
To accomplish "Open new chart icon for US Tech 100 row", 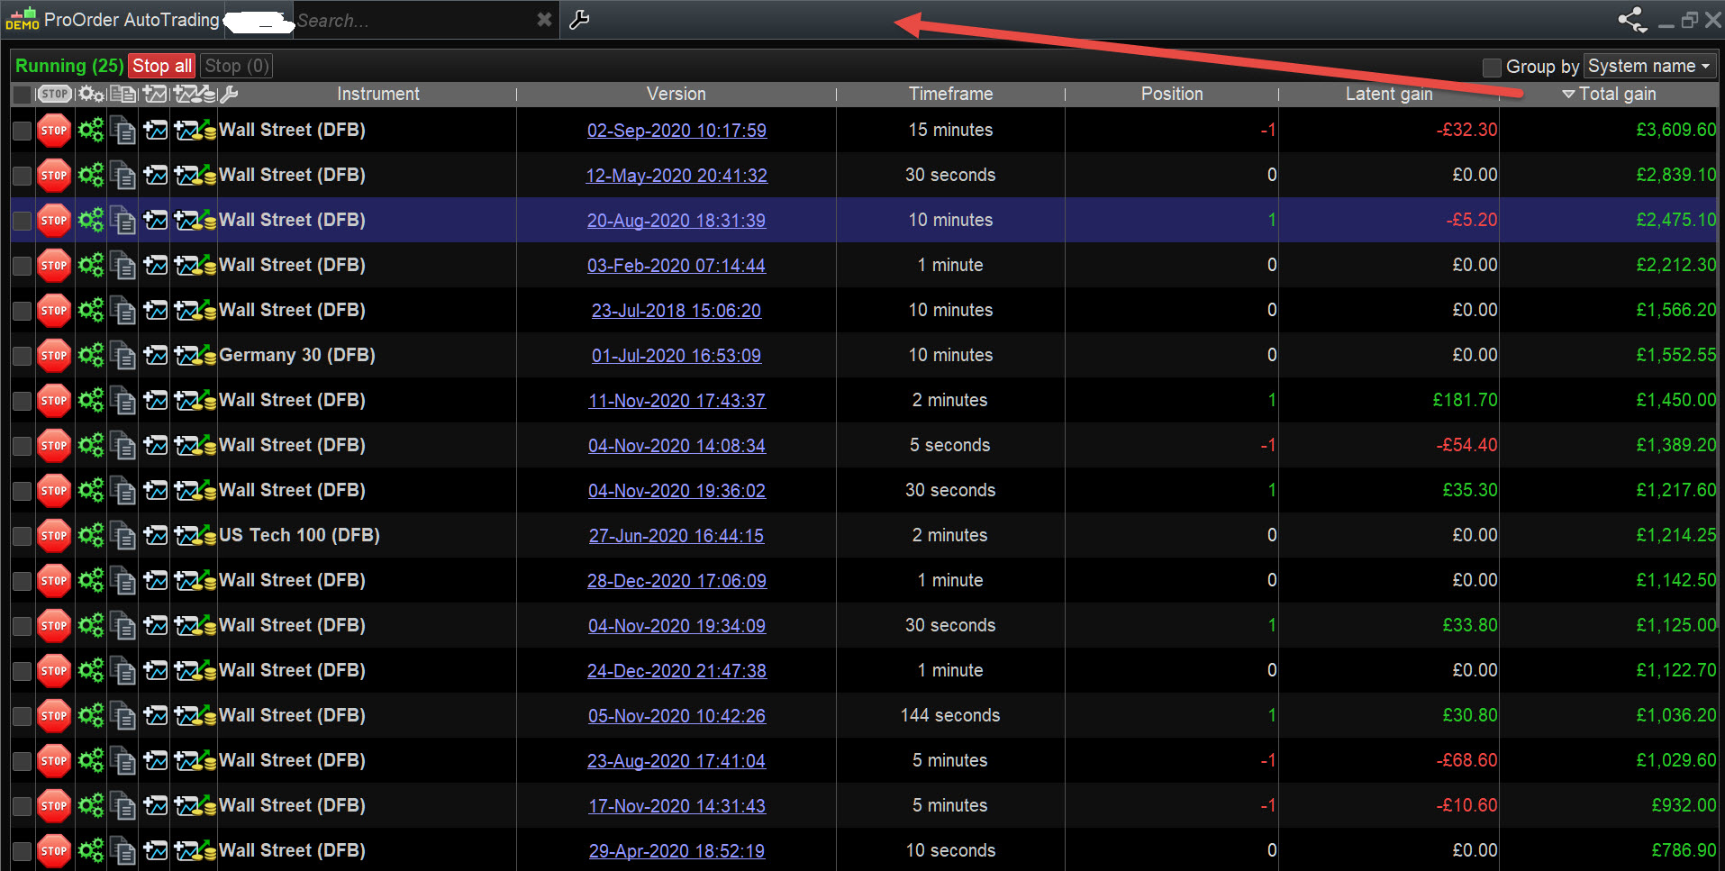I will [x=156, y=535].
